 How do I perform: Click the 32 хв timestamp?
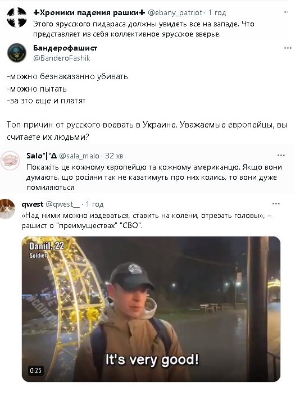(x=114, y=156)
